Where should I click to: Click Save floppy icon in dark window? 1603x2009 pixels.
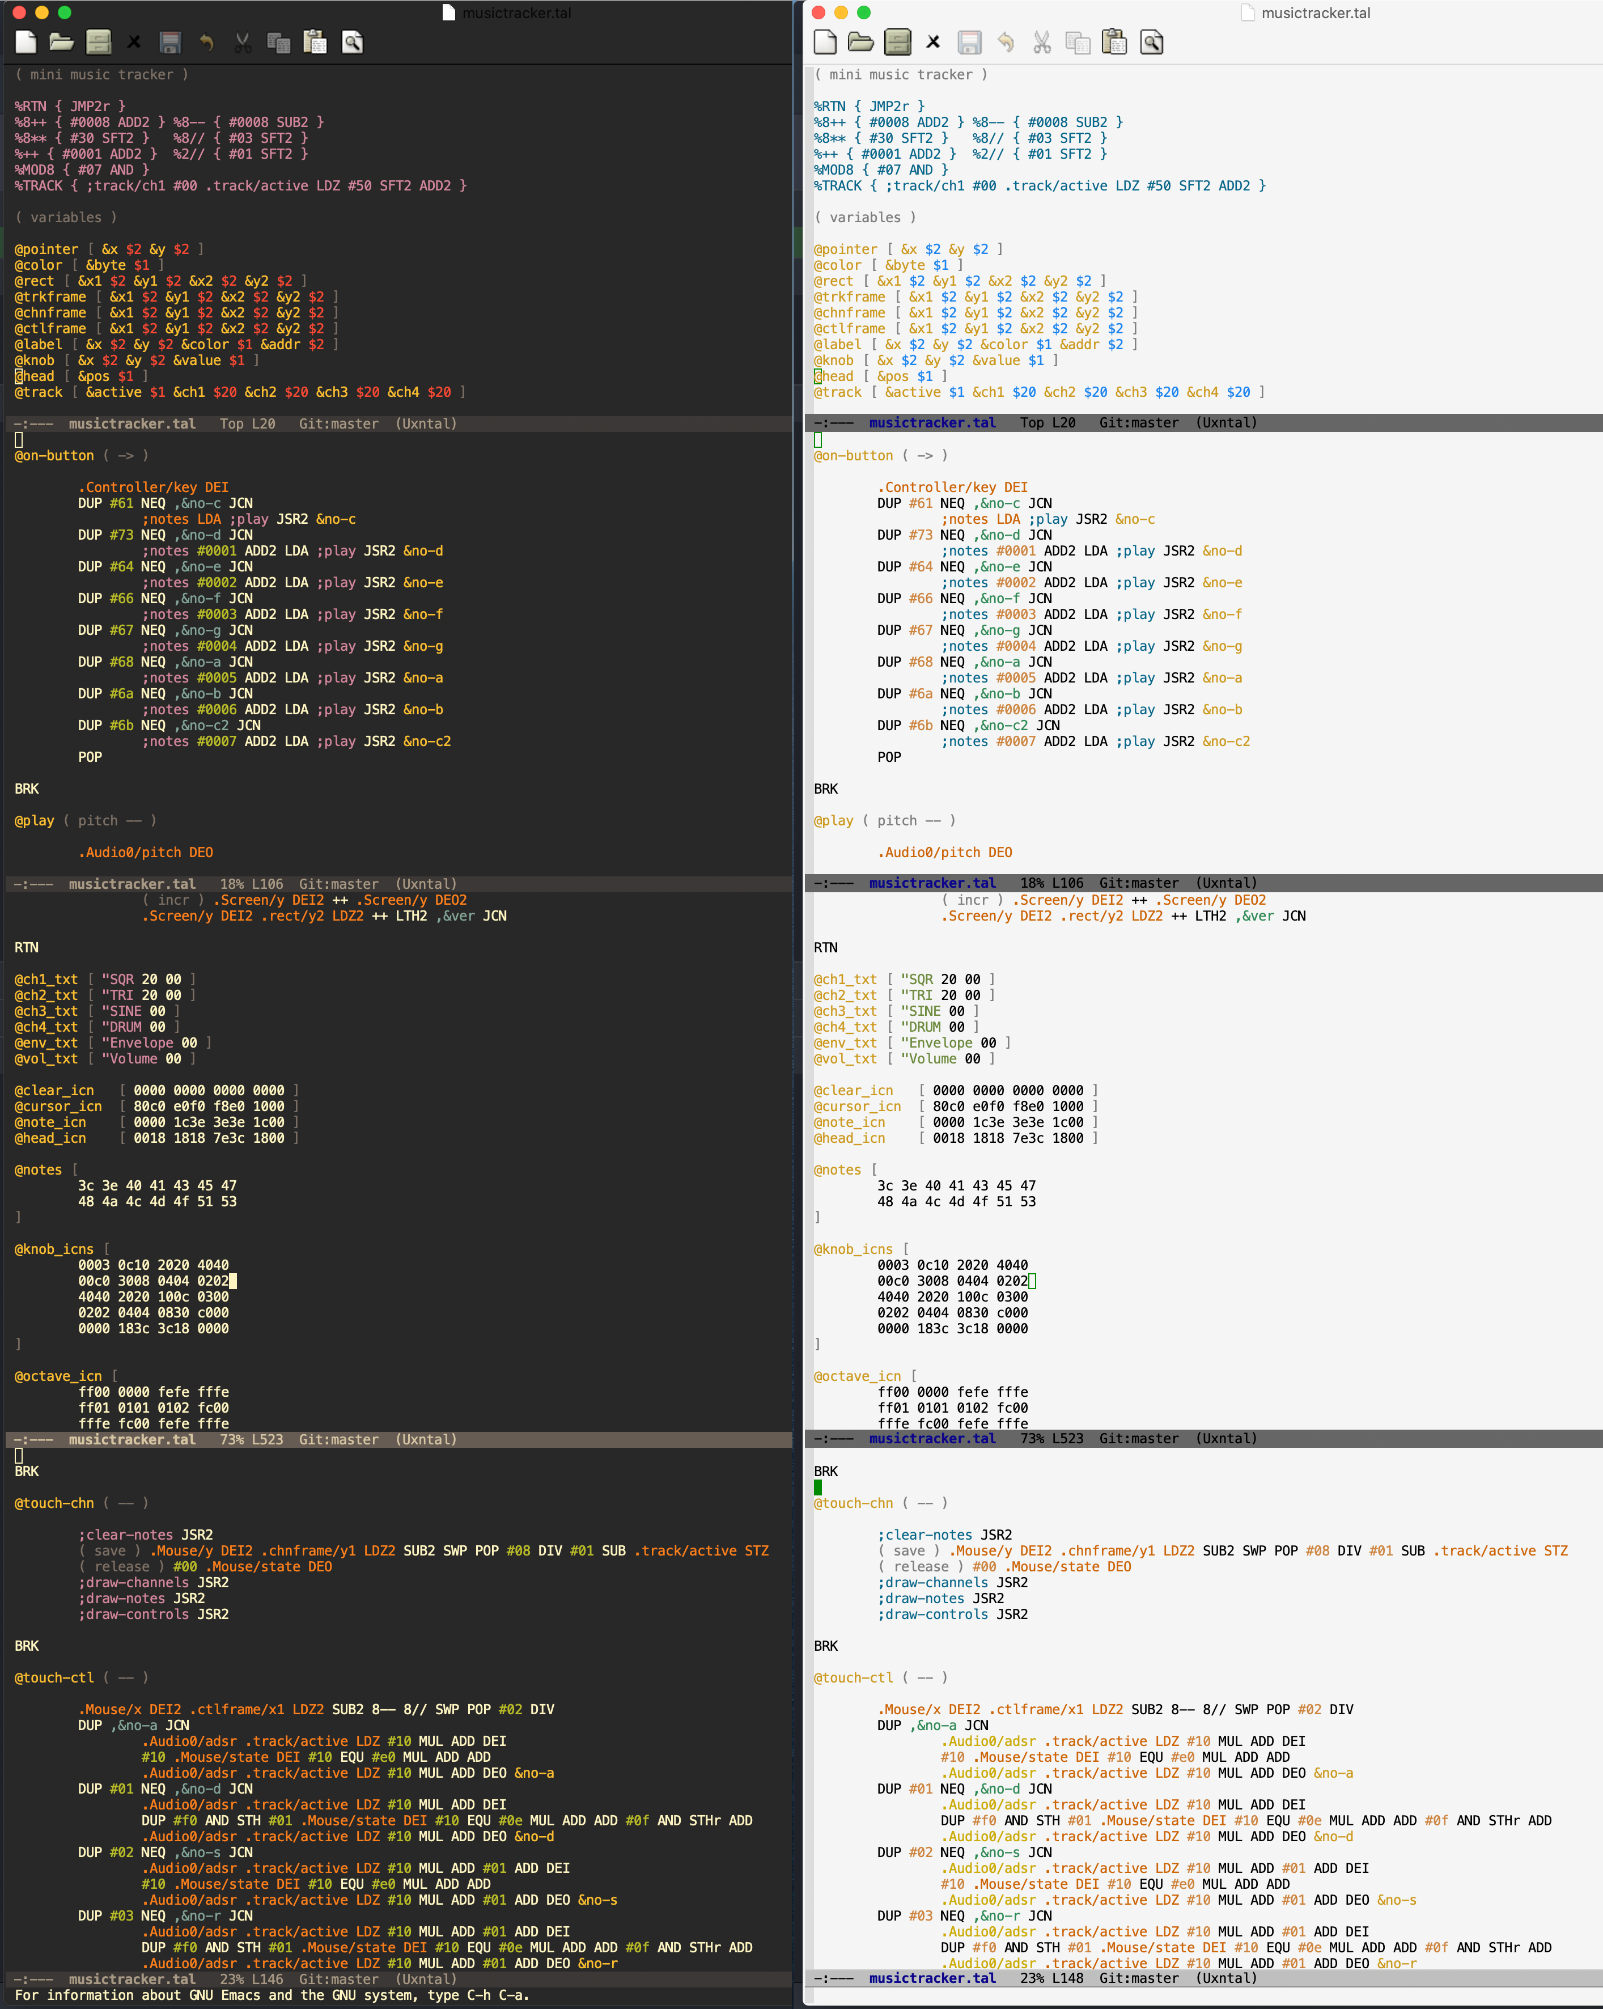click(169, 42)
